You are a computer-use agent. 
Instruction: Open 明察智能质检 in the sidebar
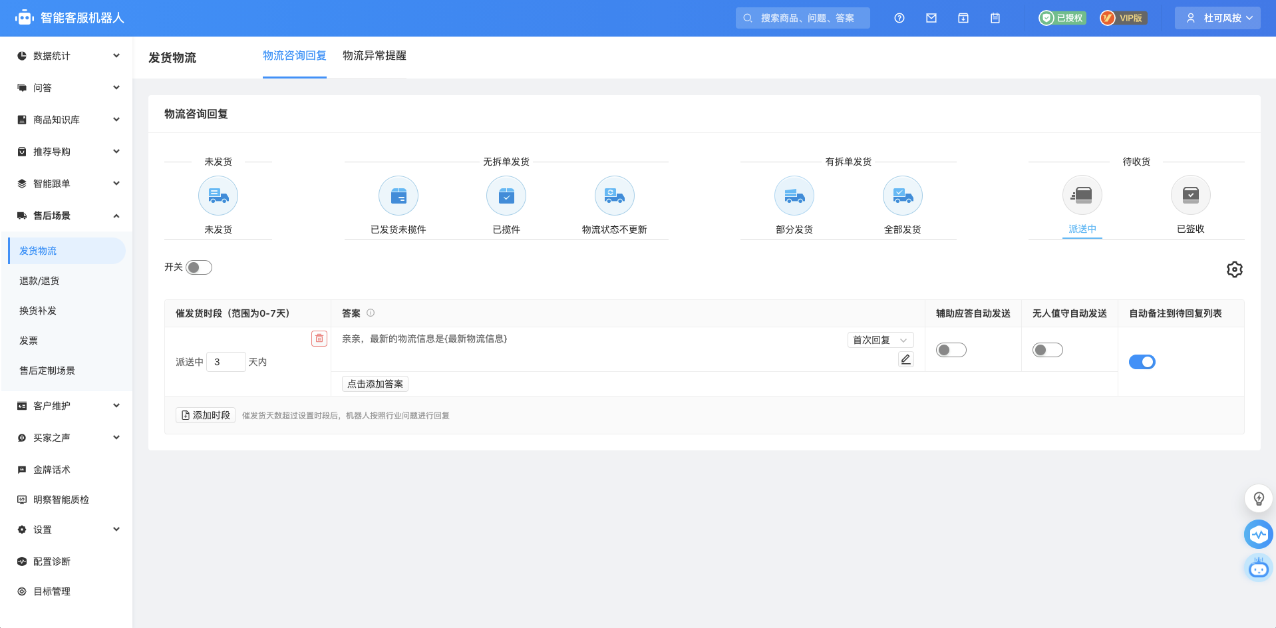tap(61, 500)
